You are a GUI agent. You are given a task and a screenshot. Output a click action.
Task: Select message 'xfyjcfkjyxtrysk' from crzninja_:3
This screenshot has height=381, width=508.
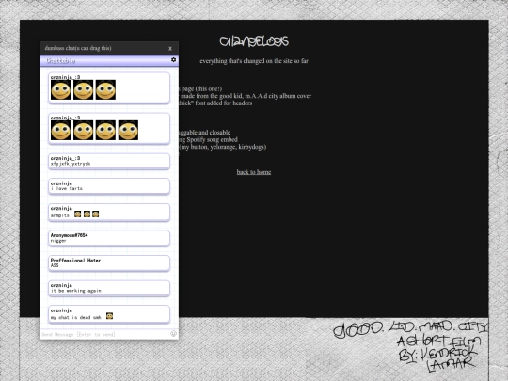109,161
